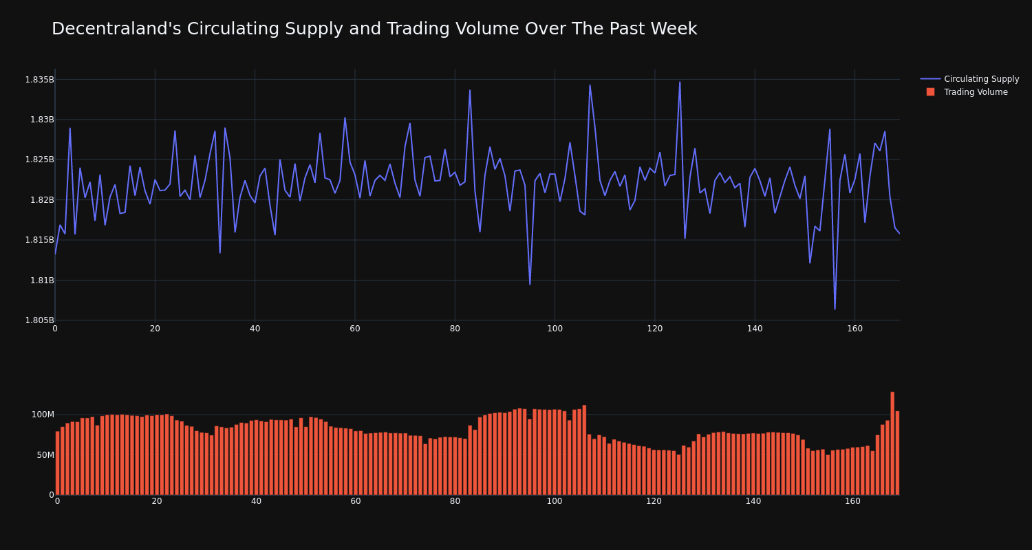Toggle the Circulating Supply legend entry
The height and width of the screenshot is (550, 1032).
tap(969, 79)
